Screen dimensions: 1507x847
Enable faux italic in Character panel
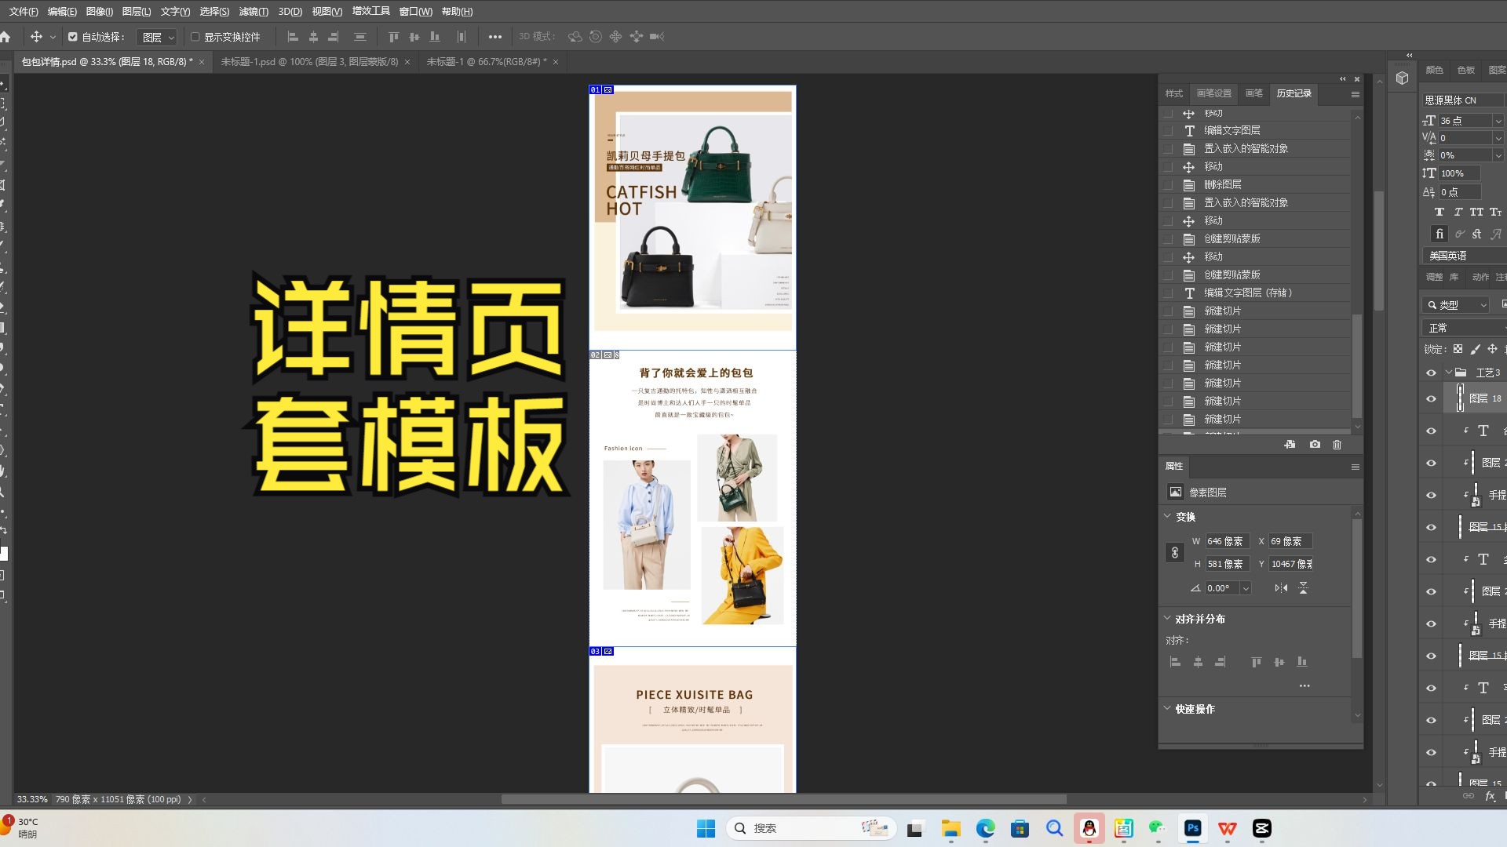1458,213
